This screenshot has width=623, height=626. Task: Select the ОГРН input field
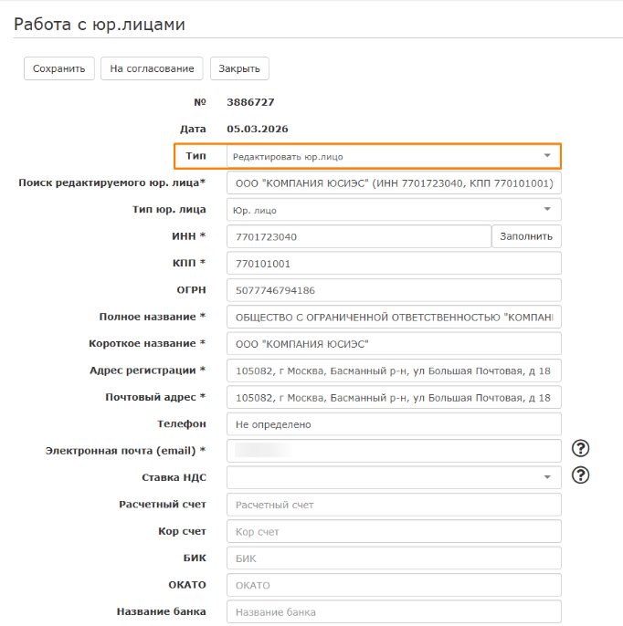click(393, 290)
